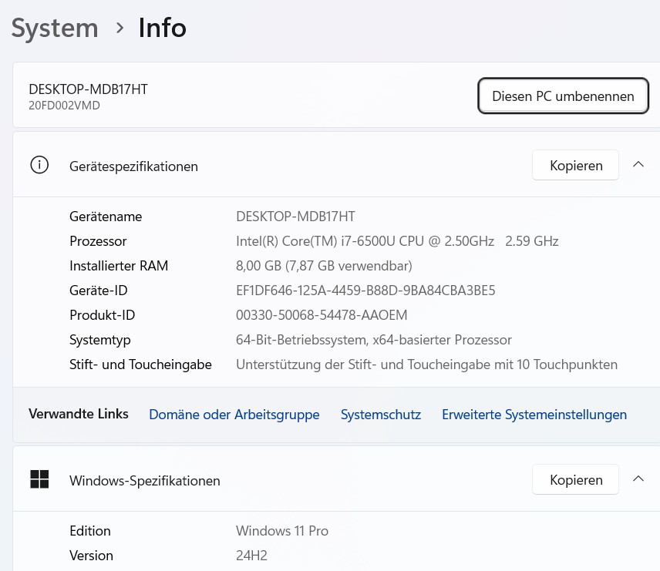The height and width of the screenshot is (571, 660).
Task: Copy Windows specs with Windows-Spezifikationen Kopieren button
Action: [575, 480]
